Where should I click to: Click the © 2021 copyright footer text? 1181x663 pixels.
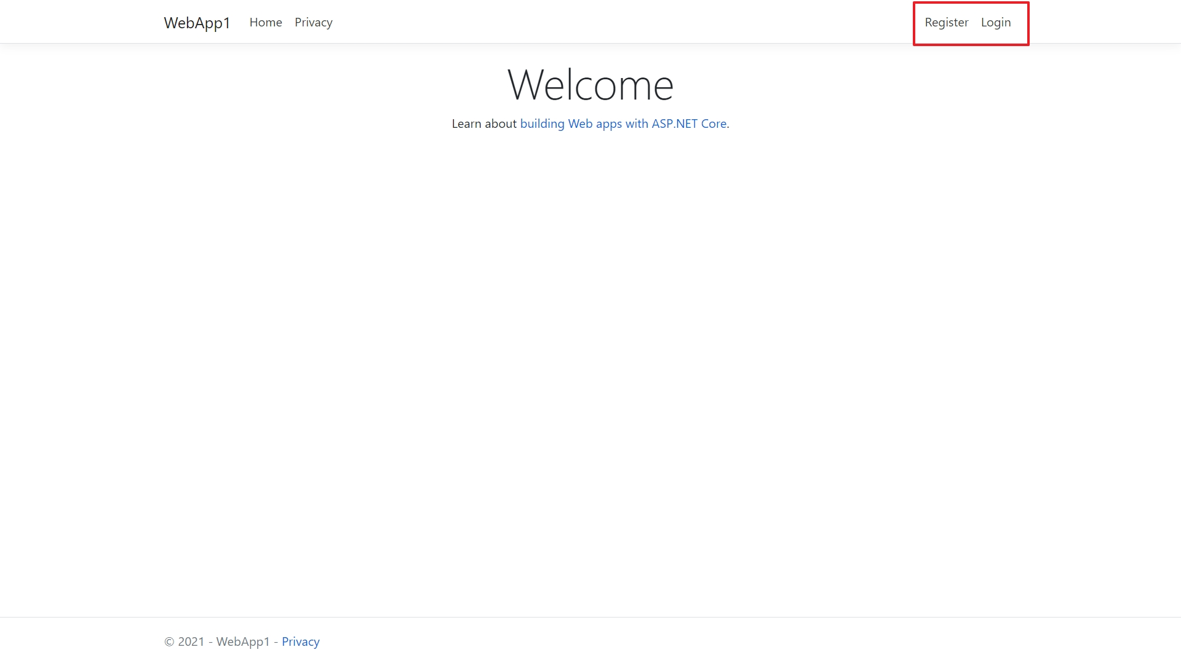(185, 641)
